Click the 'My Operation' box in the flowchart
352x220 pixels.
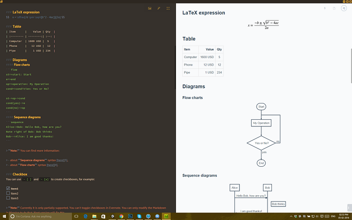point(261,123)
